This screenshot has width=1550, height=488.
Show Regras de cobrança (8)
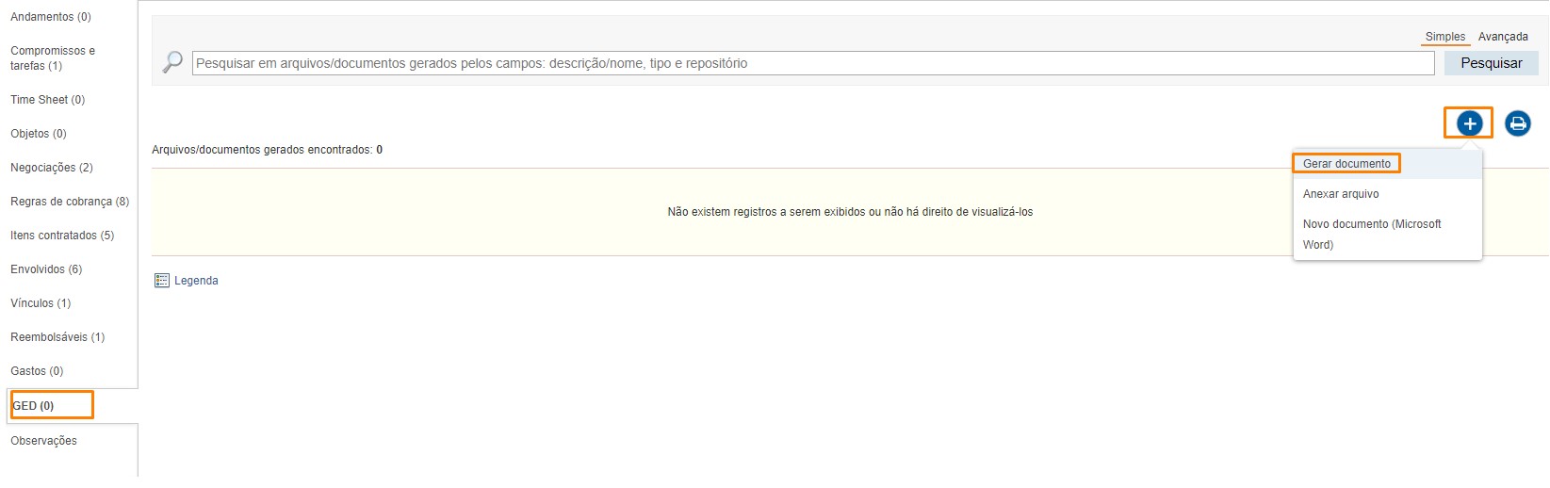[70, 202]
